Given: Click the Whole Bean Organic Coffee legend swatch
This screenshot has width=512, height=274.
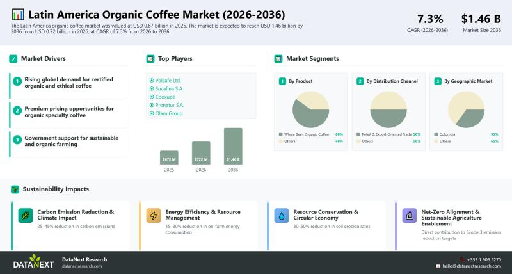Looking at the screenshot, I should (281, 134).
